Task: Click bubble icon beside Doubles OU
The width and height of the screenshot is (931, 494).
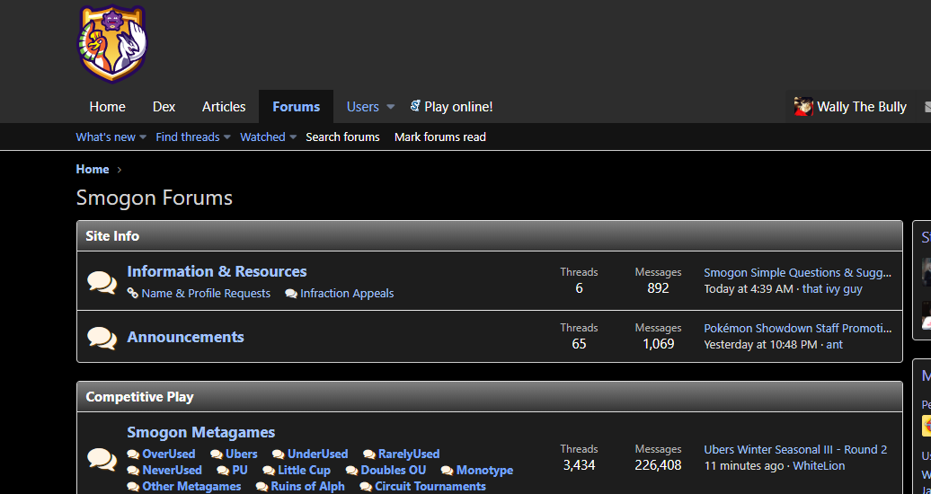Action: (351, 471)
